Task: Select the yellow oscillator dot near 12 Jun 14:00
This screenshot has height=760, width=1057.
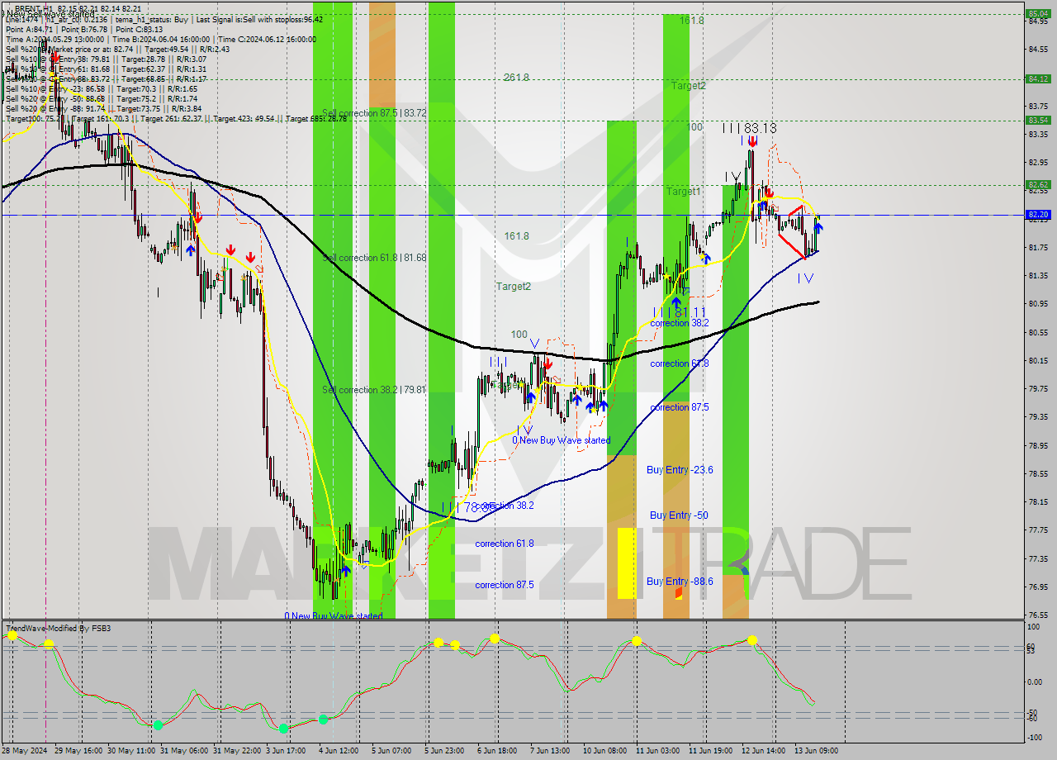Action: pos(752,639)
